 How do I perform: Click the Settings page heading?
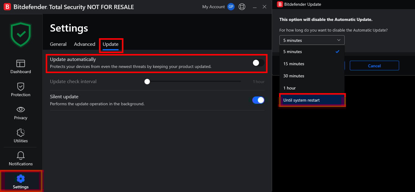click(69, 28)
